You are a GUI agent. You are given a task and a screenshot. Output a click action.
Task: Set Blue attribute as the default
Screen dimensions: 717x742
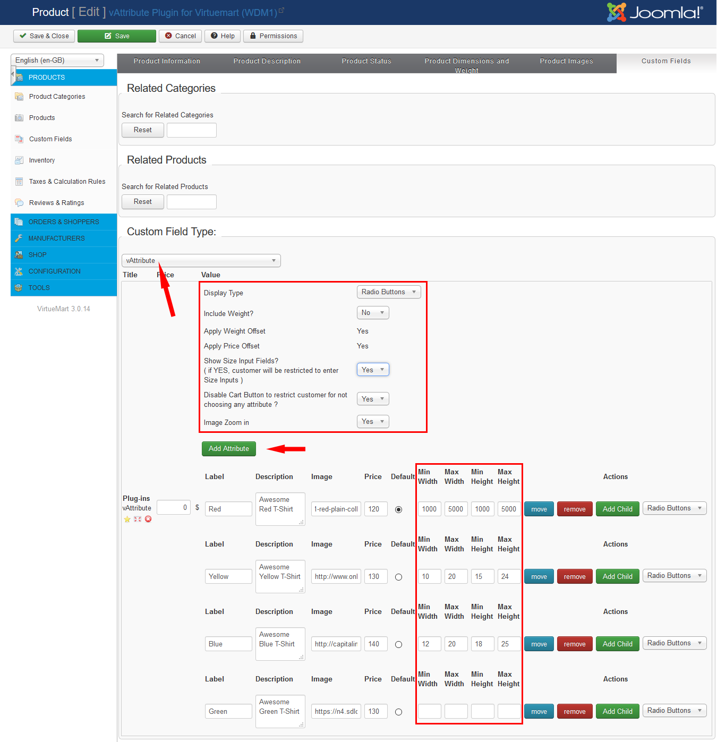click(398, 644)
